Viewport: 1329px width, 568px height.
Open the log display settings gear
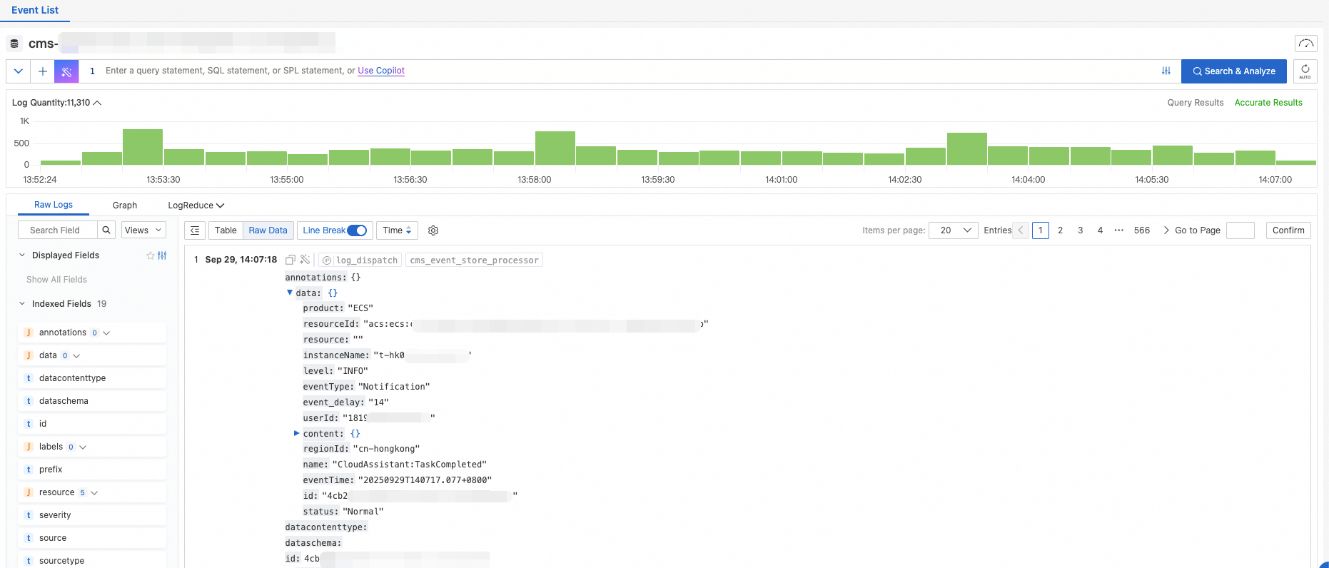point(433,230)
